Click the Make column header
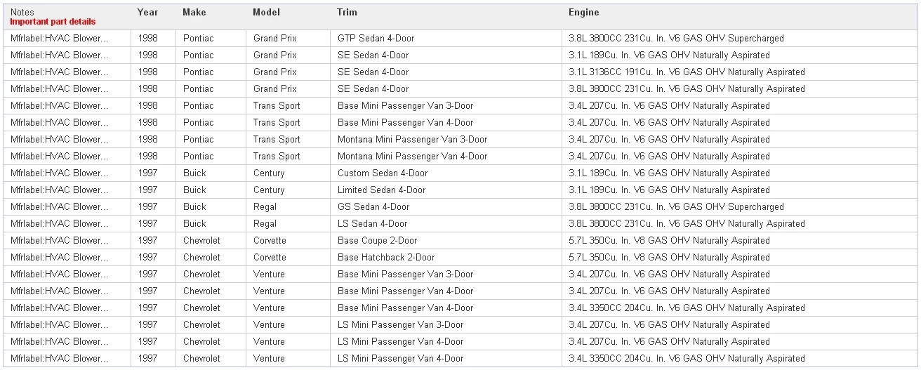The height and width of the screenshot is (370, 921). pyautogui.click(x=194, y=13)
